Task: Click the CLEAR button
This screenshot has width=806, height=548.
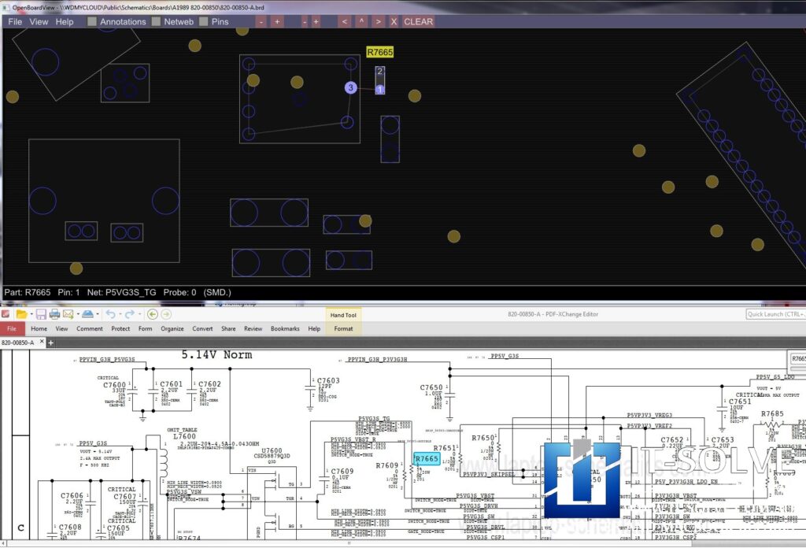Action: pos(418,21)
